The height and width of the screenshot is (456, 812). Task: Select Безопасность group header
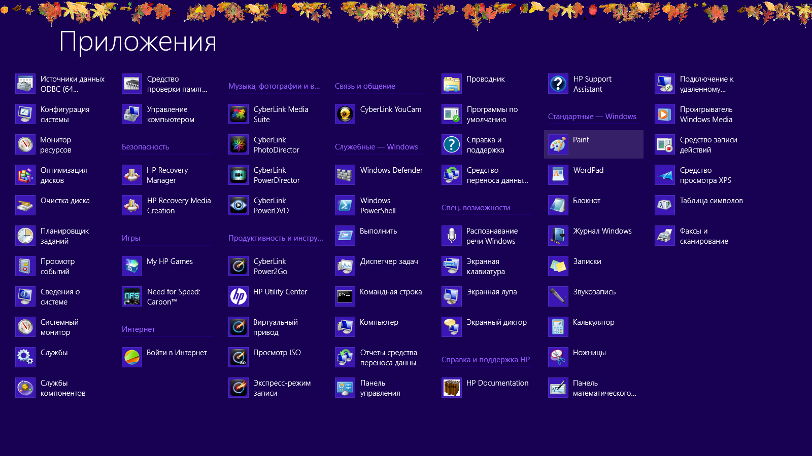(145, 147)
